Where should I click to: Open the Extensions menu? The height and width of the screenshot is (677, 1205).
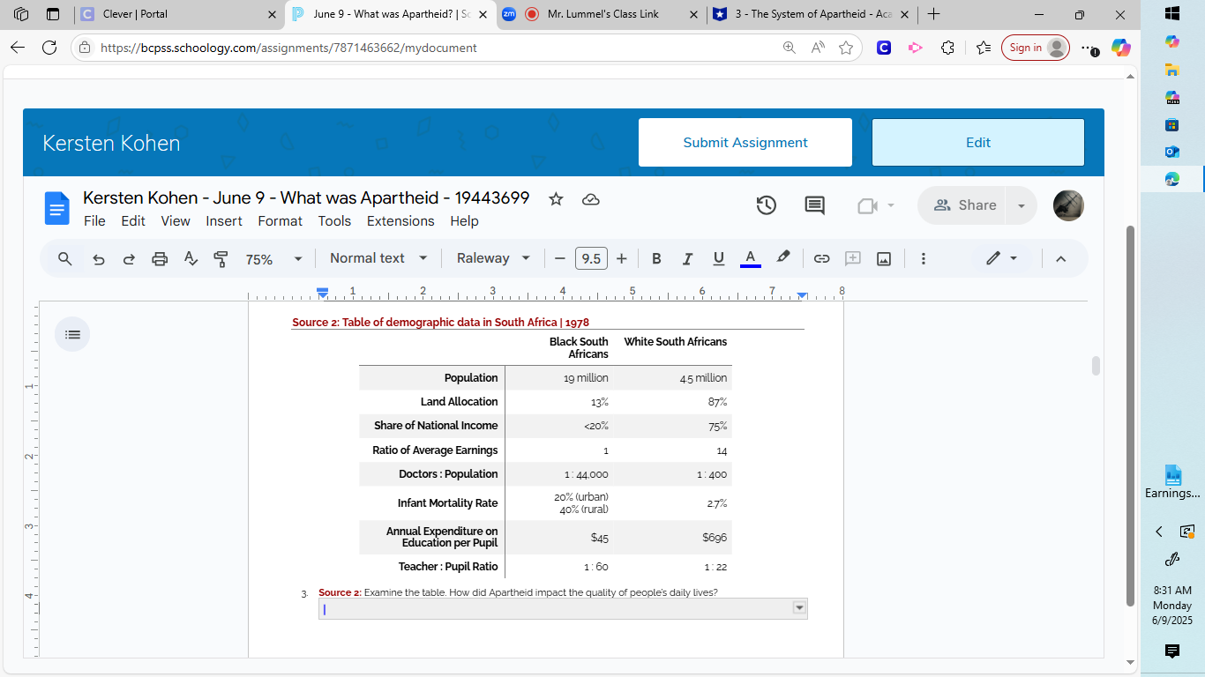point(400,221)
